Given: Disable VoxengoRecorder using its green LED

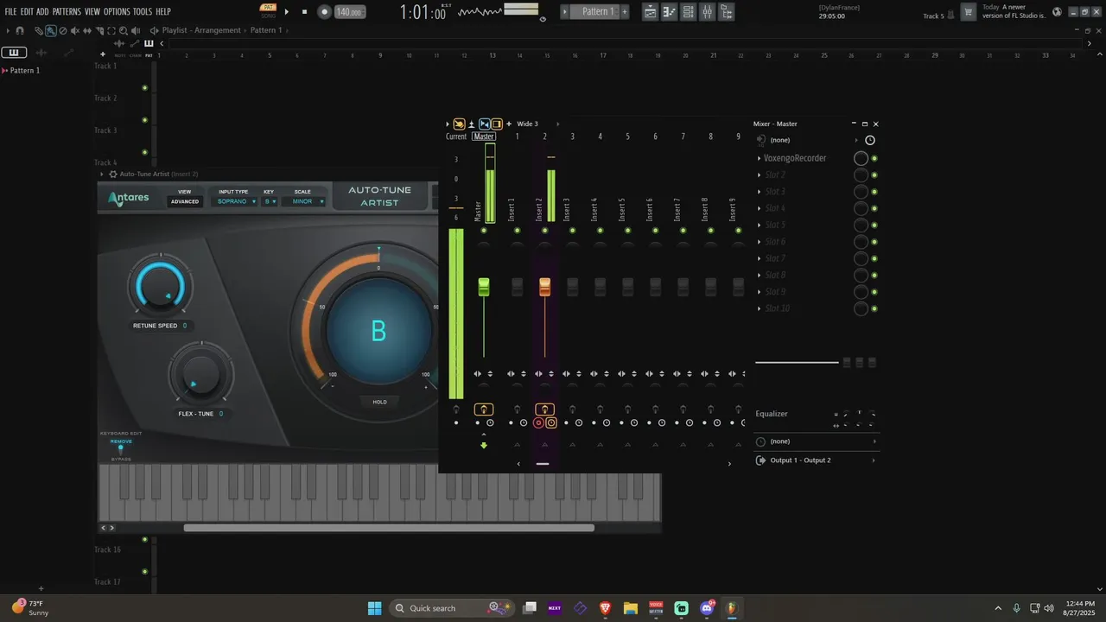Looking at the screenshot, I should tap(874, 158).
